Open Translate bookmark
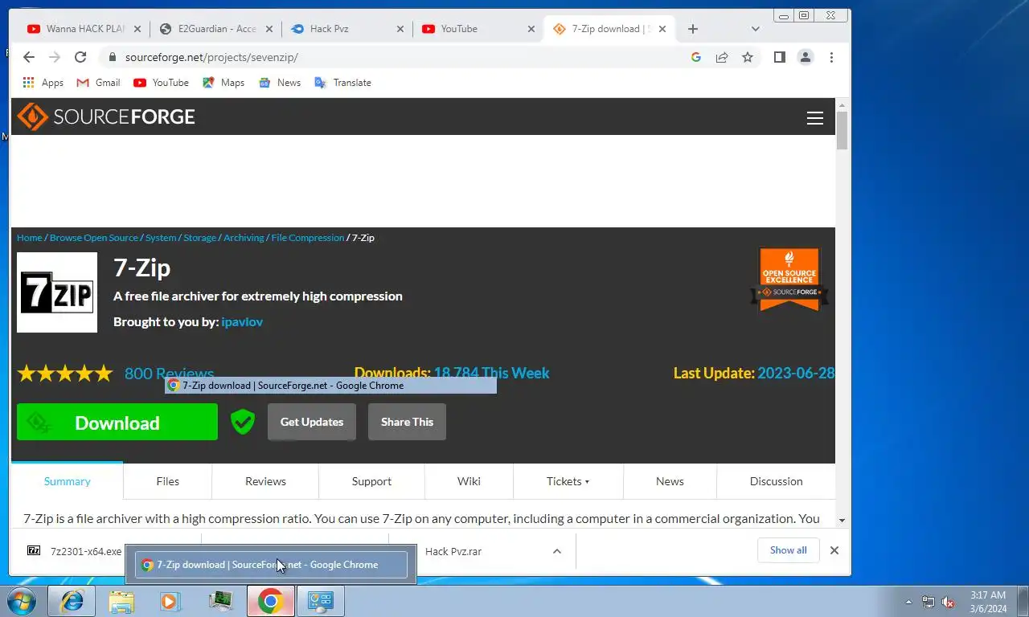 [x=342, y=83]
